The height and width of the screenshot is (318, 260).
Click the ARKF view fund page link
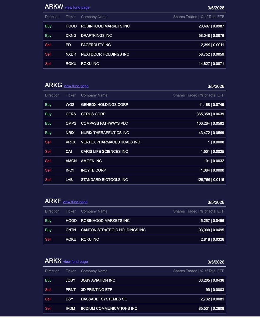coord(75,202)
